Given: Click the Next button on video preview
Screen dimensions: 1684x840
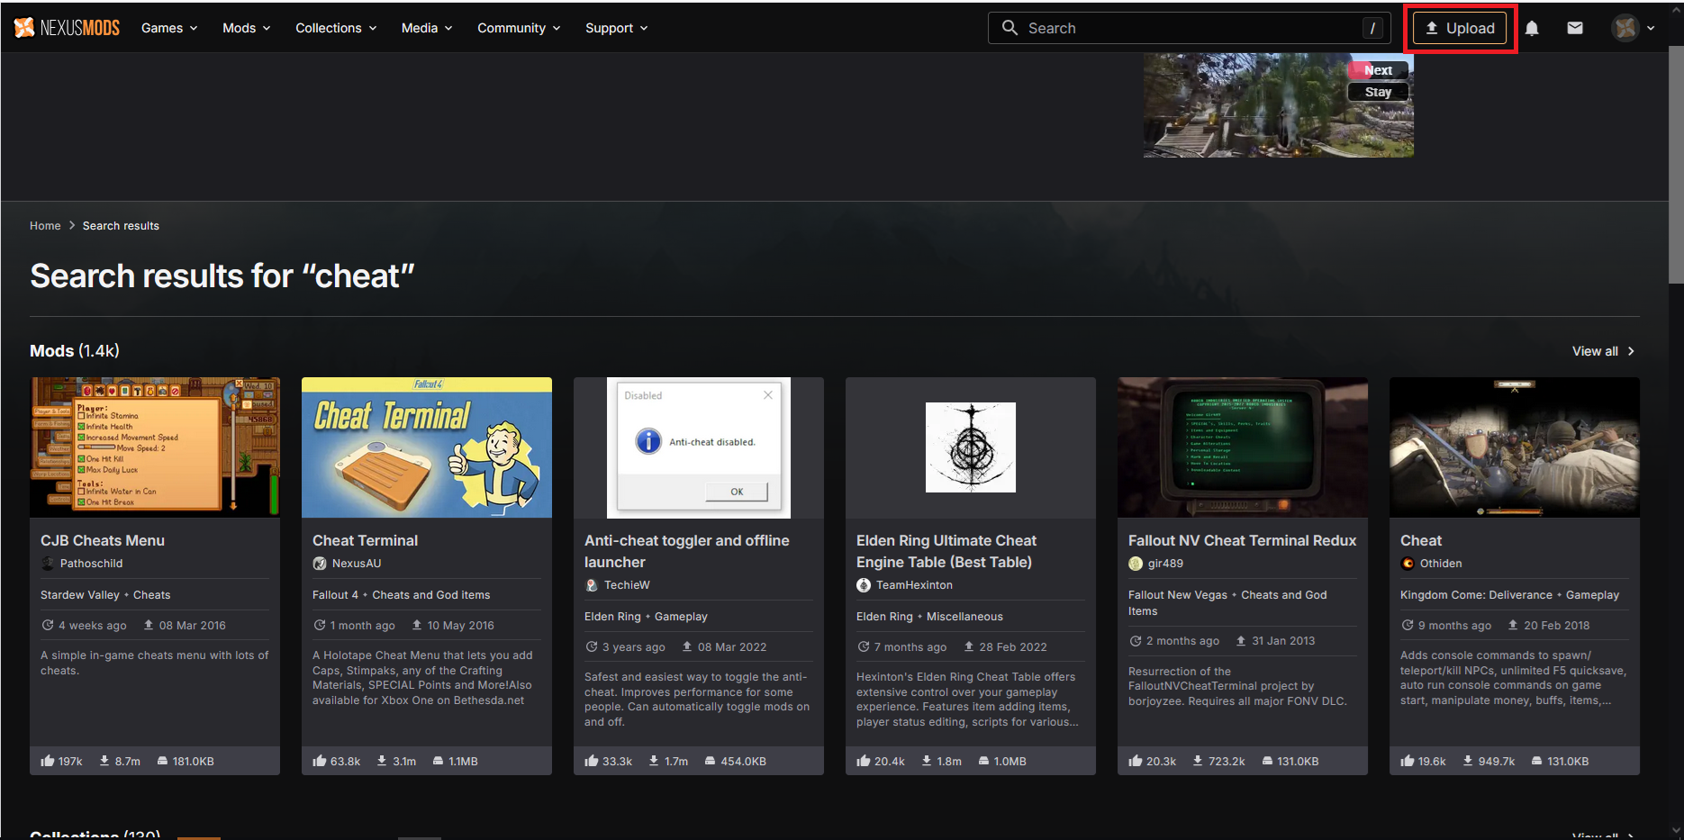Looking at the screenshot, I should [1378, 70].
